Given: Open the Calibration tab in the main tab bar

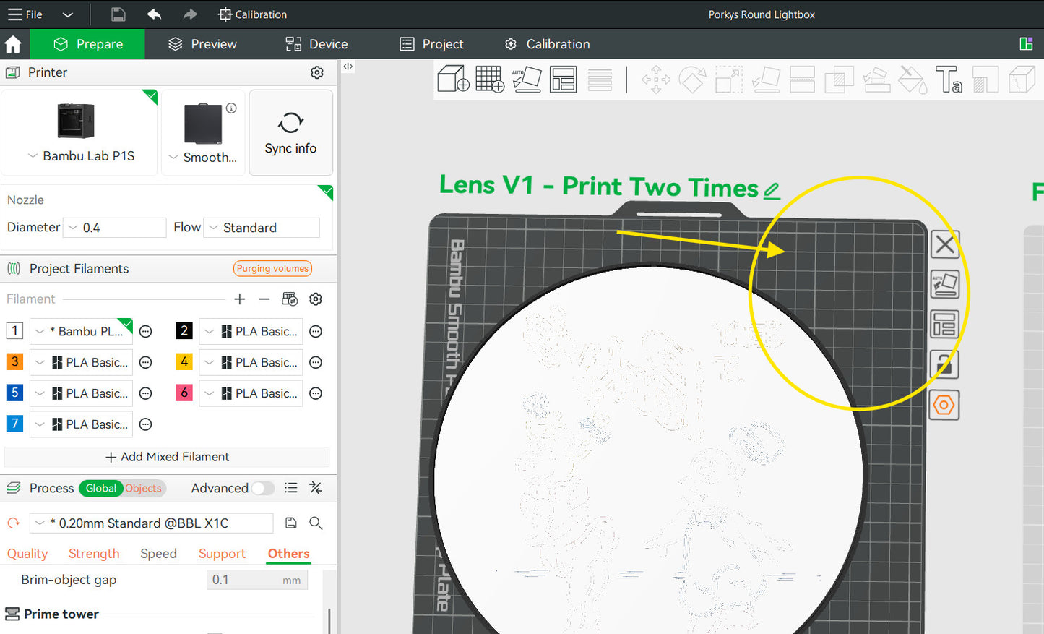Looking at the screenshot, I should click(547, 44).
